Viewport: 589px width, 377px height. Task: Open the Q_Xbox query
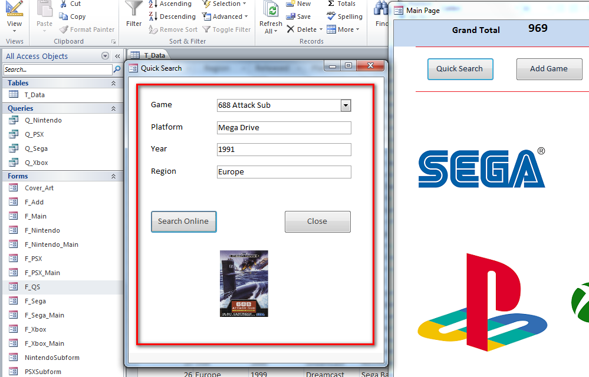point(62,163)
